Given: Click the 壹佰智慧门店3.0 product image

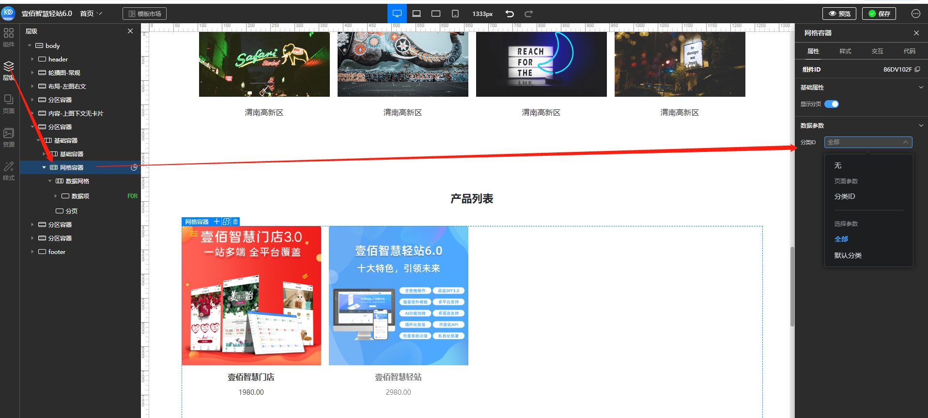Looking at the screenshot, I should (251, 296).
